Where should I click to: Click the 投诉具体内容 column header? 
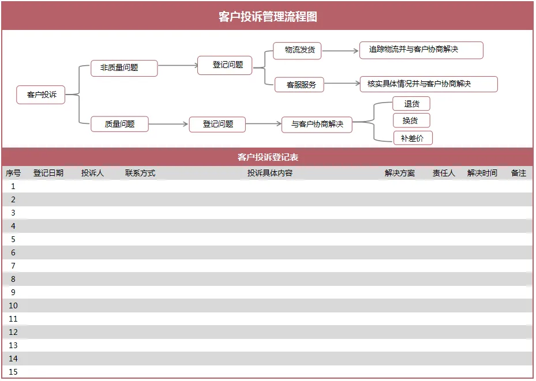270,173
